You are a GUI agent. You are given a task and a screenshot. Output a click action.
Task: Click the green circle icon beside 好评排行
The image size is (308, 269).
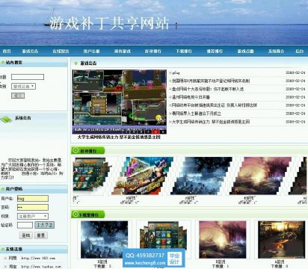76,150
